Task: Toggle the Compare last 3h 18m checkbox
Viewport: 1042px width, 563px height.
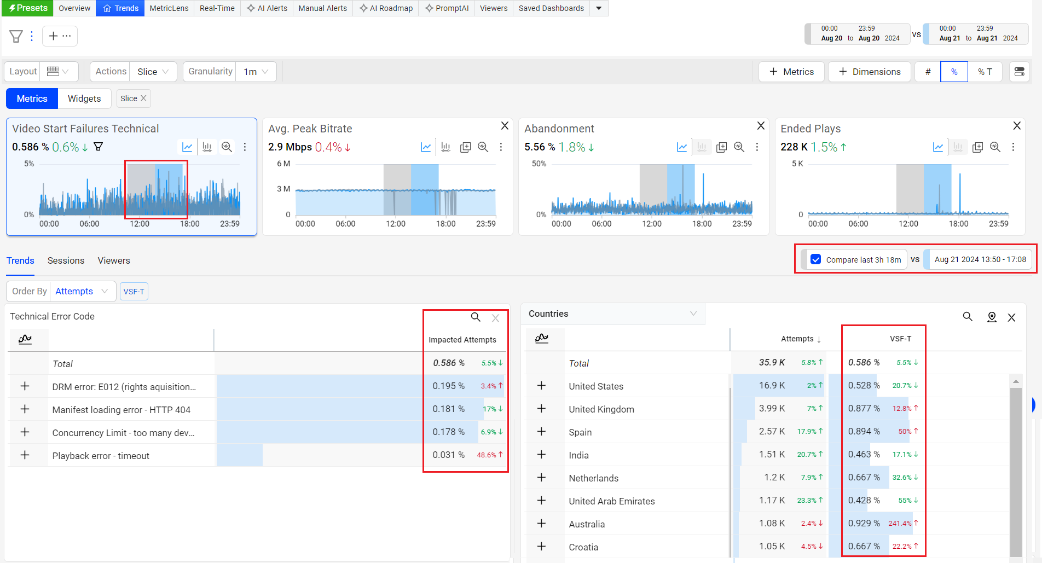Action: point(815,260)
